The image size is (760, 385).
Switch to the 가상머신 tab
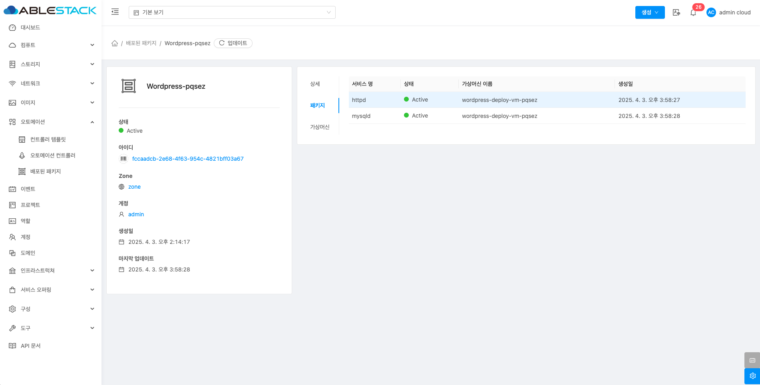click(x=320, y=127)
